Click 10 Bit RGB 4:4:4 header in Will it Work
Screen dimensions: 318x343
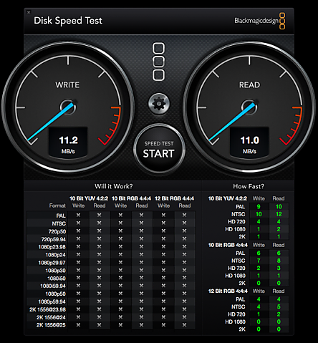pyautogui.click(x=131, y=198)
